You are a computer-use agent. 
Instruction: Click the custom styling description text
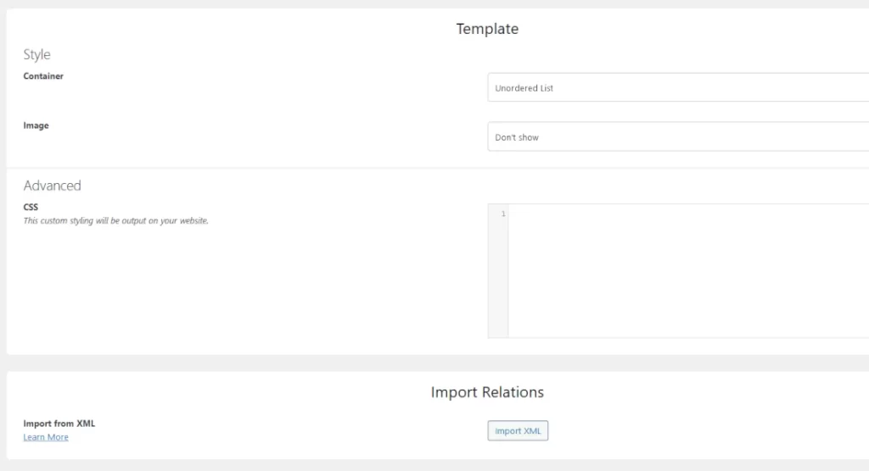pos(115,221)
